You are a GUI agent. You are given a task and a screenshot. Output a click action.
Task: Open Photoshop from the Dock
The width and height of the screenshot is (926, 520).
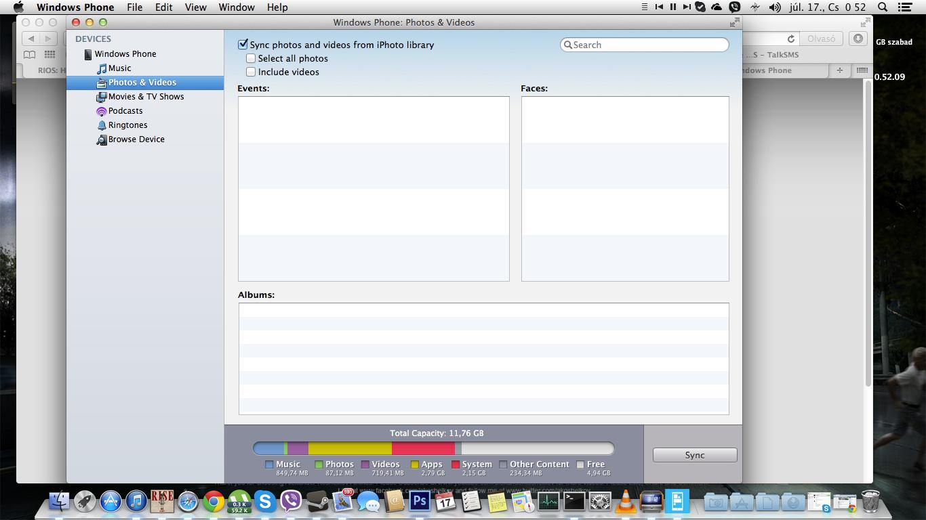[420, 502]
